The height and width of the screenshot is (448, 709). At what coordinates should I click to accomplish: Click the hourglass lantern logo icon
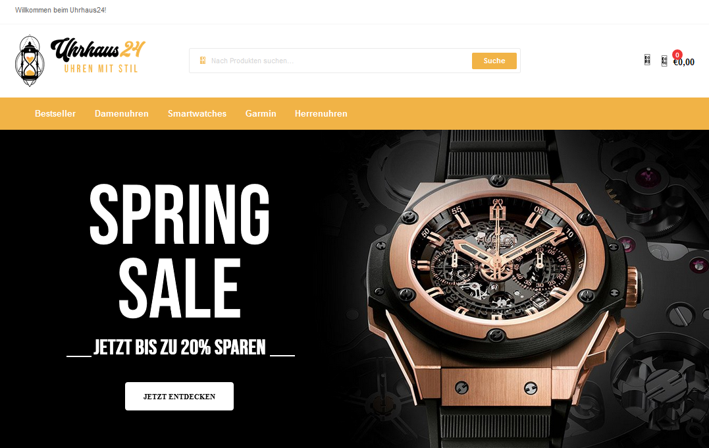(30, 61)
